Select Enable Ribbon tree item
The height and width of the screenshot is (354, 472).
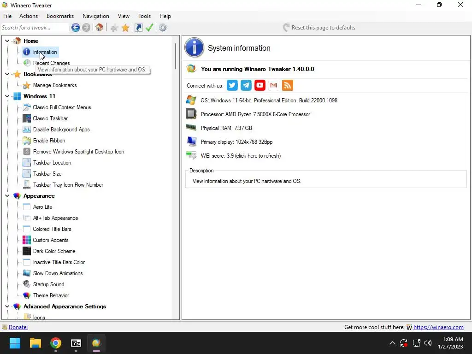coord(49,141)
